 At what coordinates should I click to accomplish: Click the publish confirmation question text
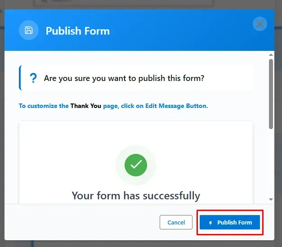tap(124, 78)
